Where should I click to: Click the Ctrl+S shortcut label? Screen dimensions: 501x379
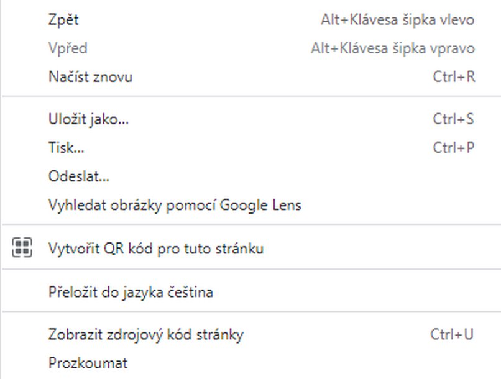click(454, 119)
